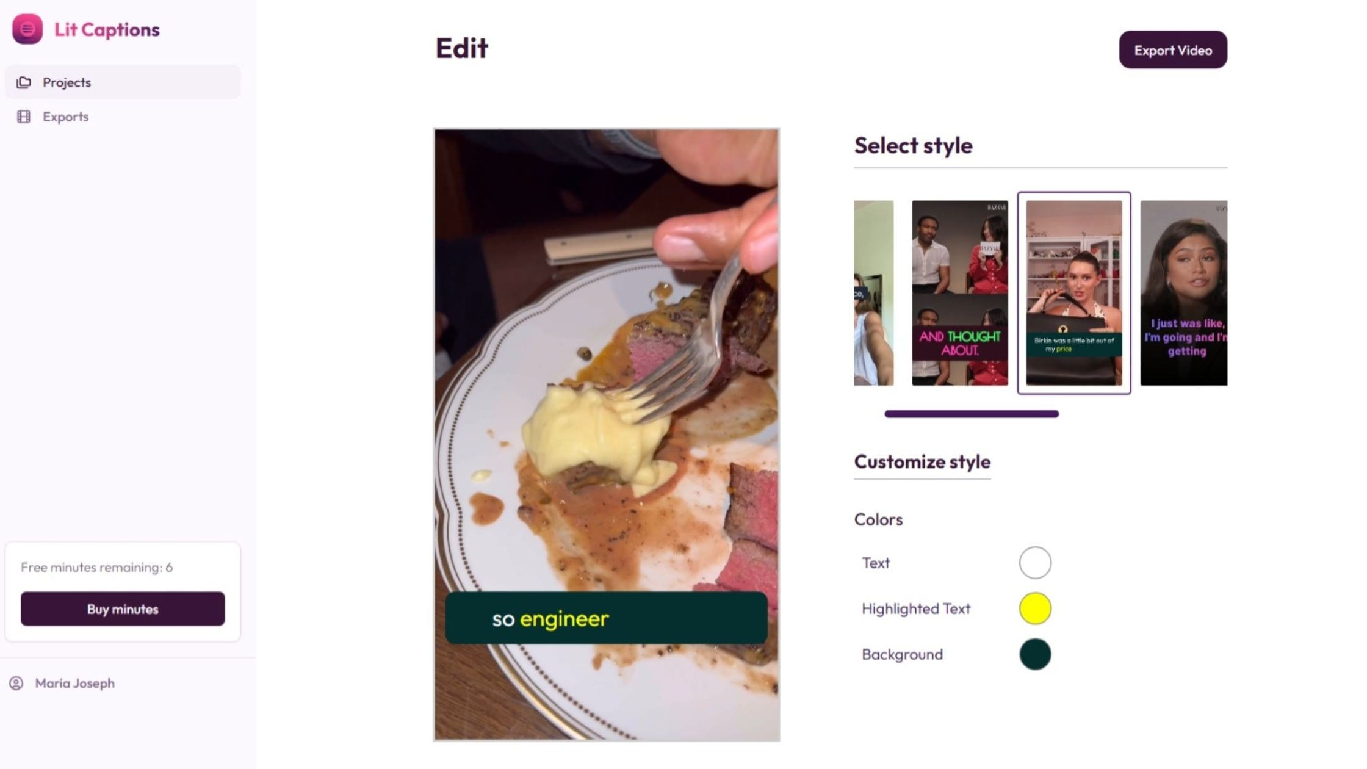Viewport: 1367px width, 769px height.
Task: Click the video preview of the steak plate
Action: pyautogui.click(x=606, y=435)
